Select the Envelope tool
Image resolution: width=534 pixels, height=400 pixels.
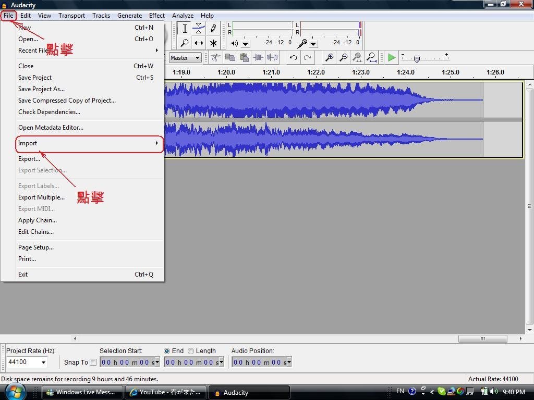point(199,29)
